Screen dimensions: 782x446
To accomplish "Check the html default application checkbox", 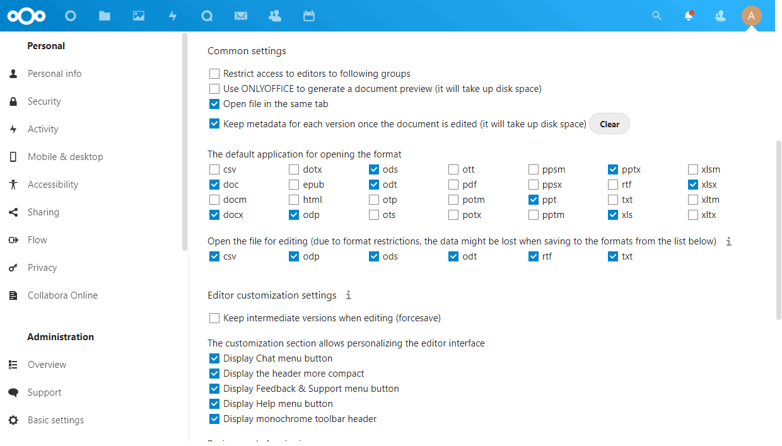I will 294,200.
